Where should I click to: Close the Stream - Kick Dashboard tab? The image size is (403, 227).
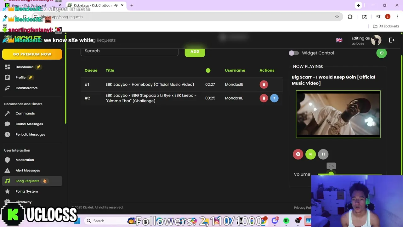click(x=60, y=5)
